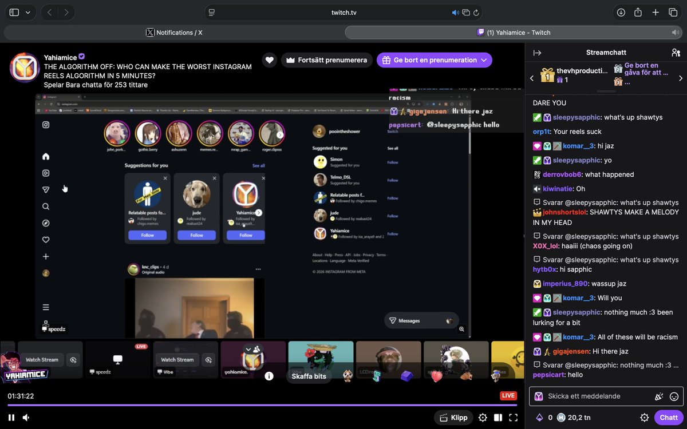
Task: Show next gift leaderboard entry
Action: [x=681, y=78]
